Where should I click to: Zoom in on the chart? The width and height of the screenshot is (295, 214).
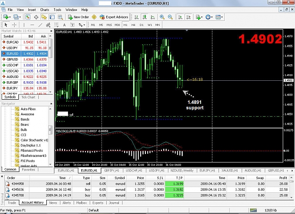click(162, 17)
